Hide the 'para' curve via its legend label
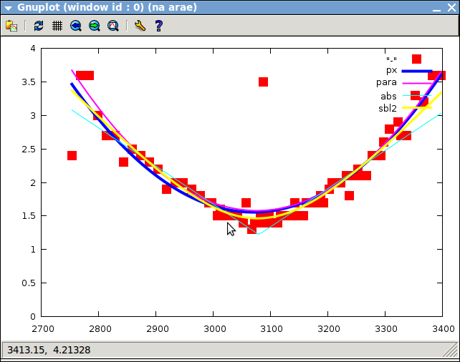This screenshot has height=362, width=460. [386, 83]
